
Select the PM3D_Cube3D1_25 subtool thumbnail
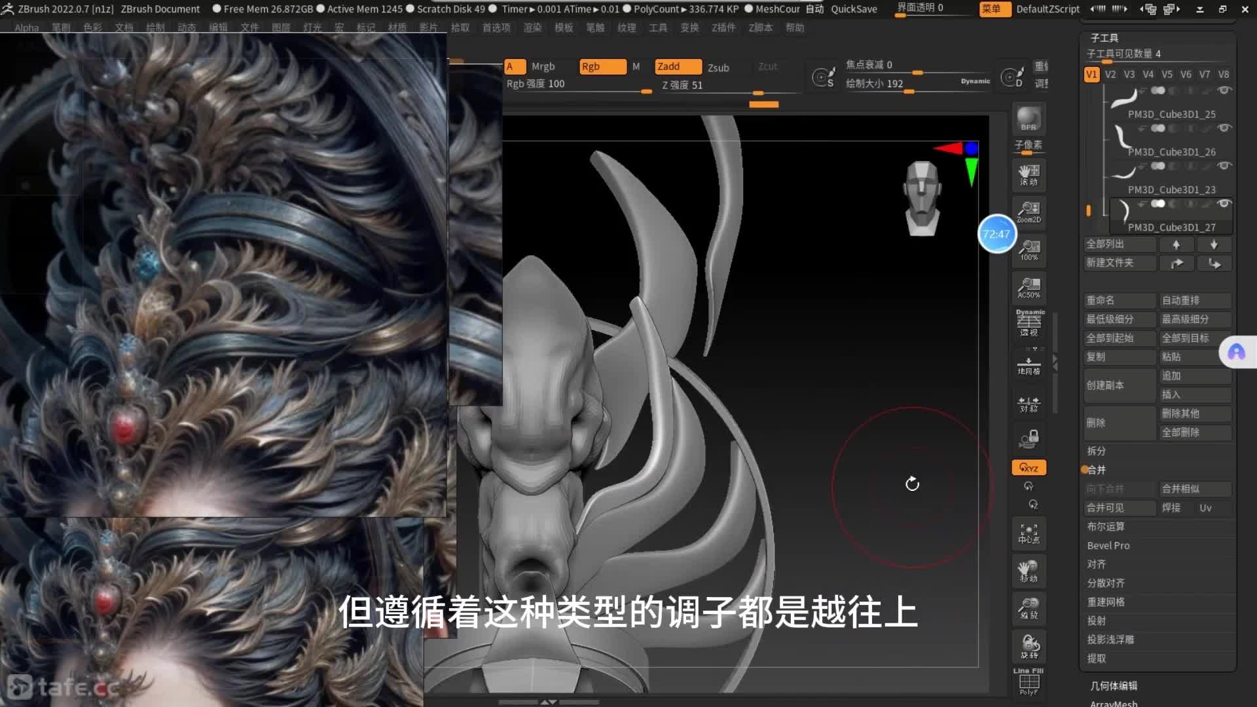click(x=1123, y=98)
